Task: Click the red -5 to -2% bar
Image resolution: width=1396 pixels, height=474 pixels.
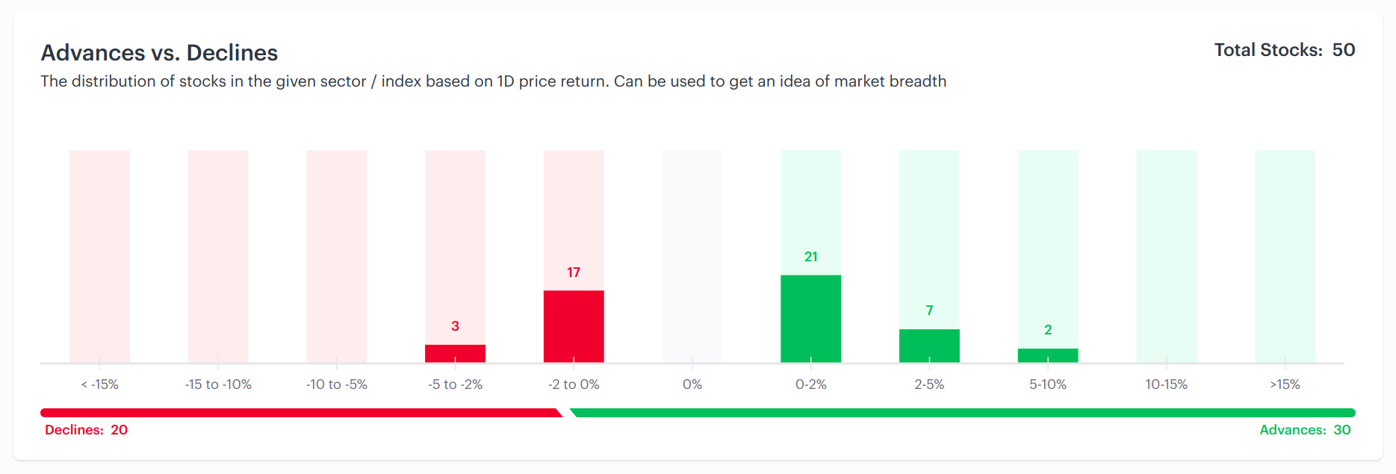Action: pyautogui.click(x=455, y=354)
